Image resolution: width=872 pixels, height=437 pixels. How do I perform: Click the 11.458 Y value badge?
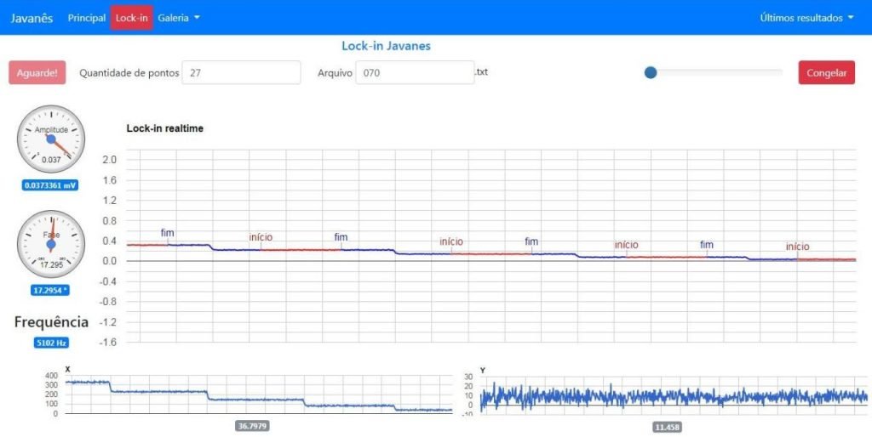tap(667, 427)
